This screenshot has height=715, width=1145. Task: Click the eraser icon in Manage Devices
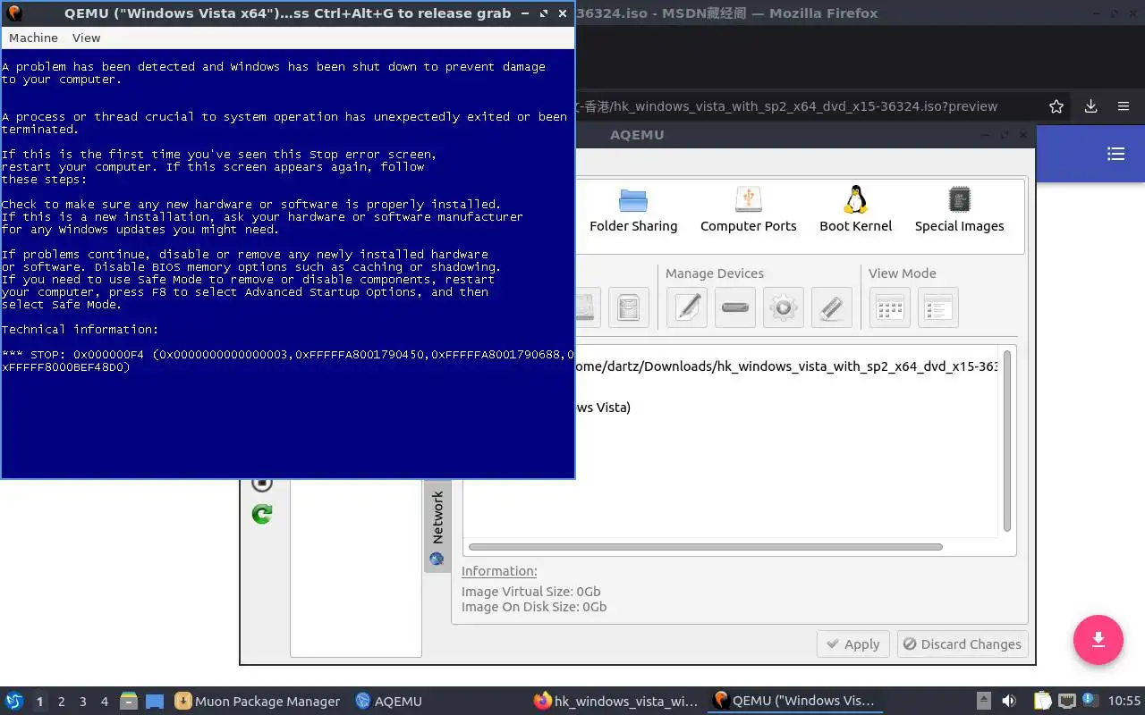click(832, 307)
